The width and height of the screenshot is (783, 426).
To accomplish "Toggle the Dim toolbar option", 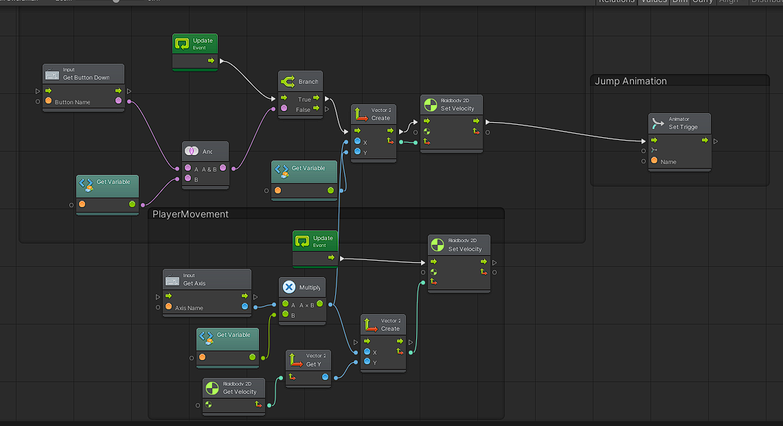I will (680, 1).
